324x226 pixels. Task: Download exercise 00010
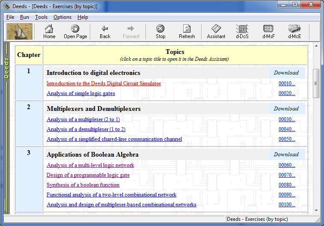287,83
